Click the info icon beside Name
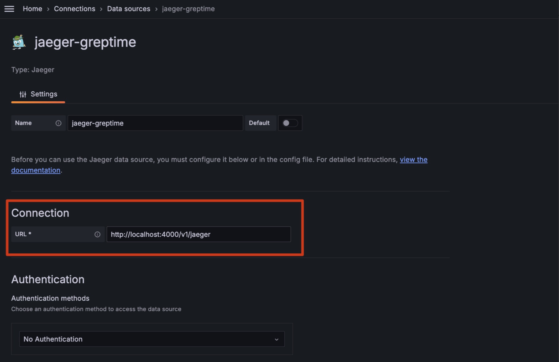The width and height of the screenshot is (559, 362). click(x=58, y=123)
